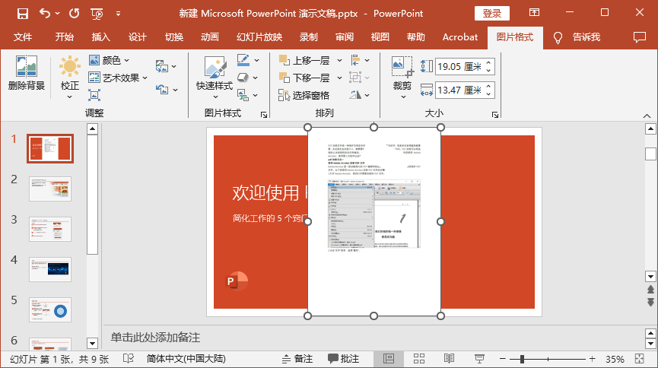This screenshot has width=658, height=368.
Task: Open Customize Quick Access Toolbar arrow
Action: (119, 14)
